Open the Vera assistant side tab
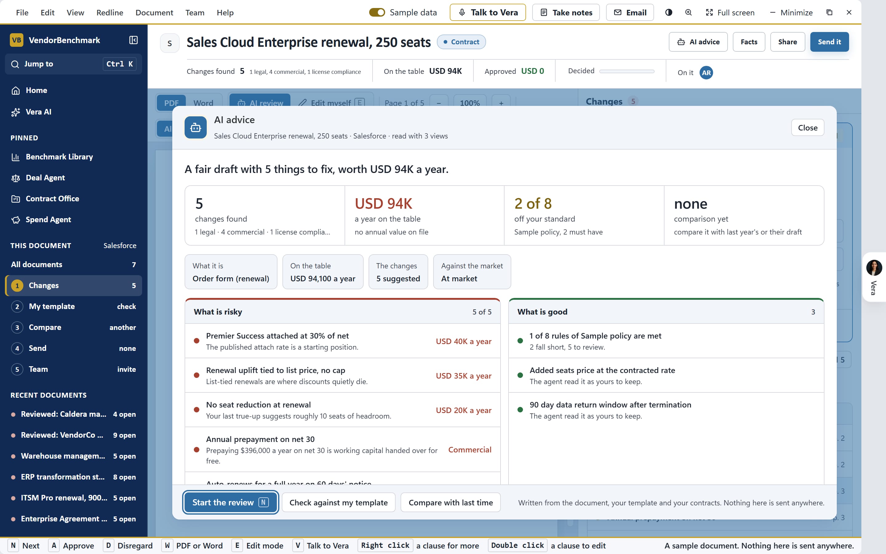 tap(874, 277)
